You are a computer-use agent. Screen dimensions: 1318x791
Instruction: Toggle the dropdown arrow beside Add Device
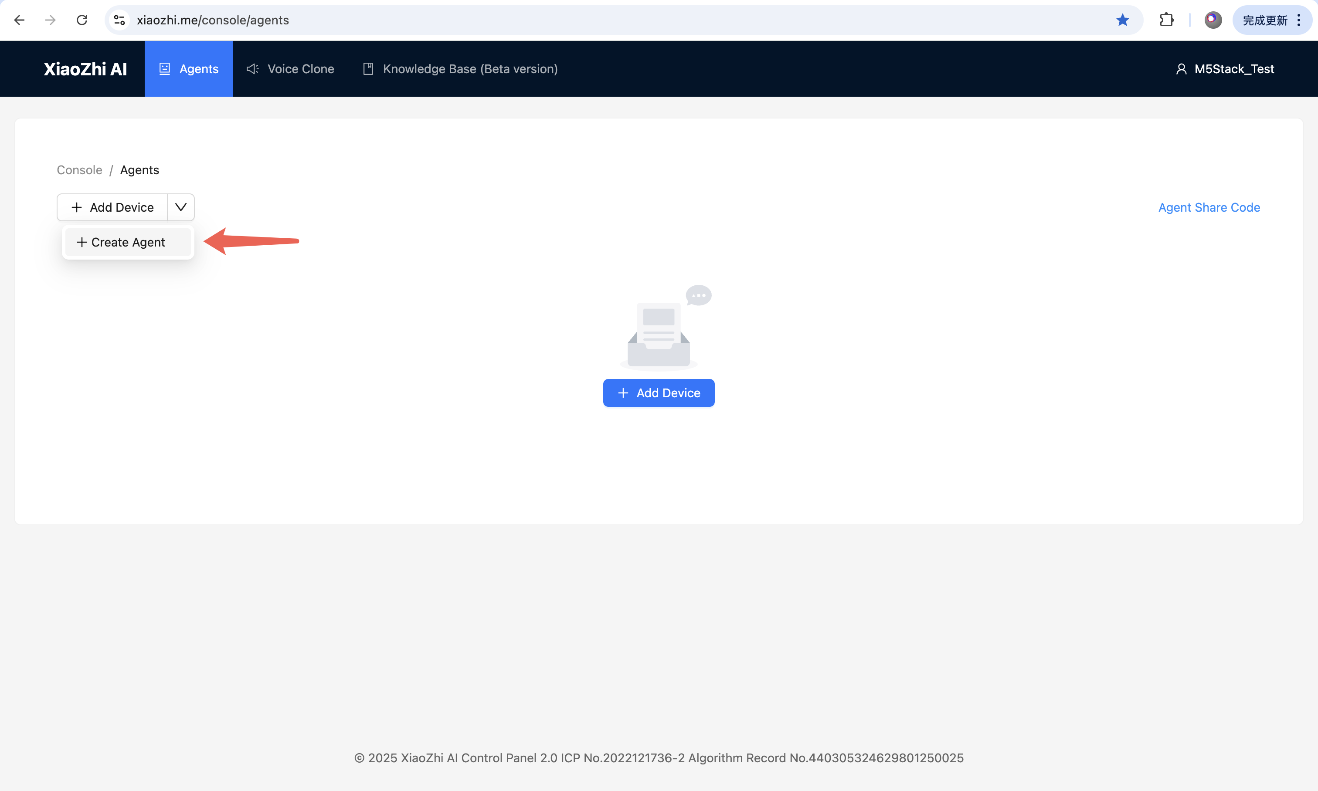(x=181, y=207)
